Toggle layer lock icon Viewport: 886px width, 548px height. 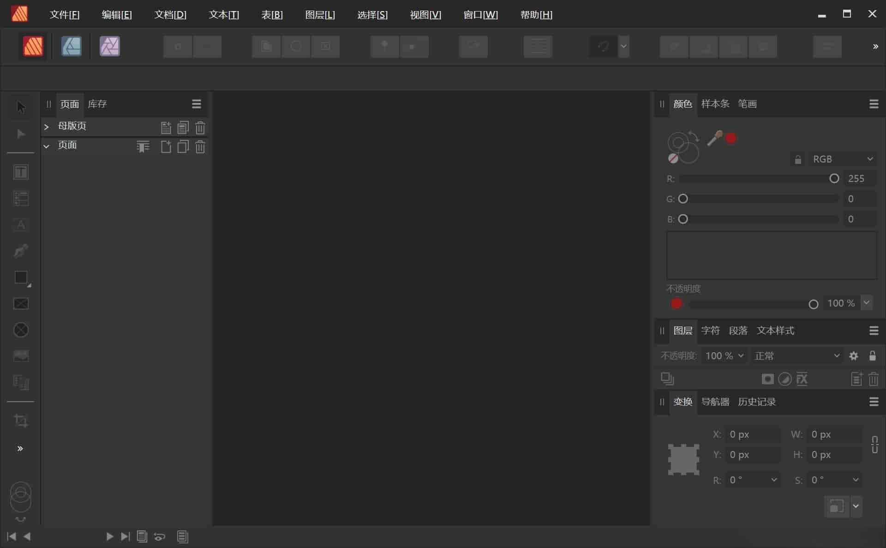(872, 356)
